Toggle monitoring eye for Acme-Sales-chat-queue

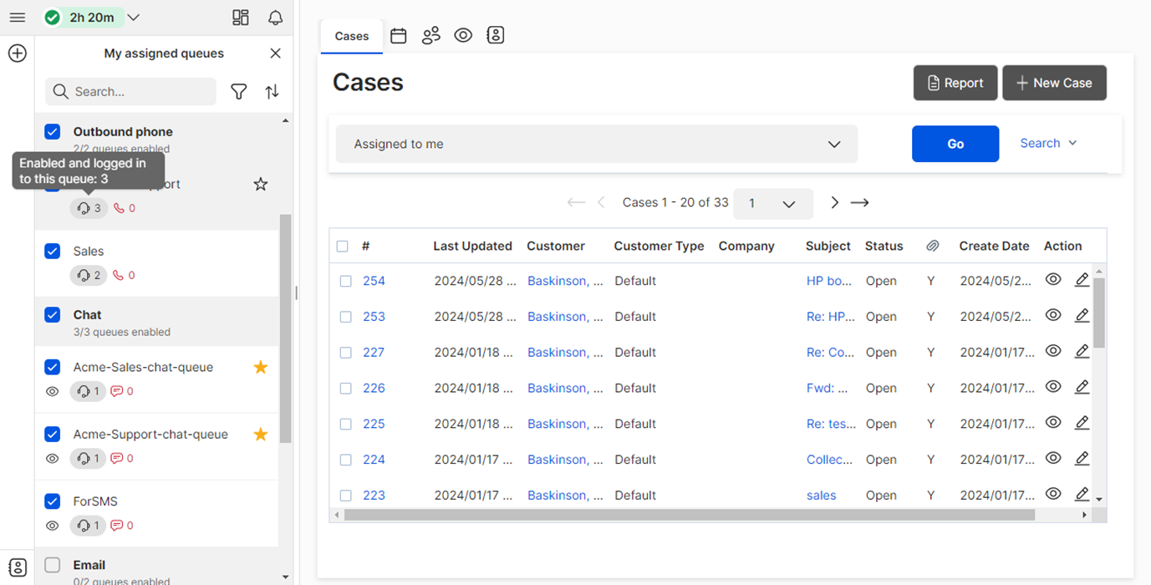[53, 391]
